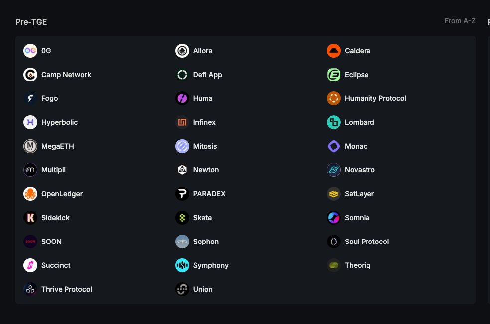Click the OpenLedger octopus icon
Viewport: 490px width, 324px height.
[x=30, y=194]
